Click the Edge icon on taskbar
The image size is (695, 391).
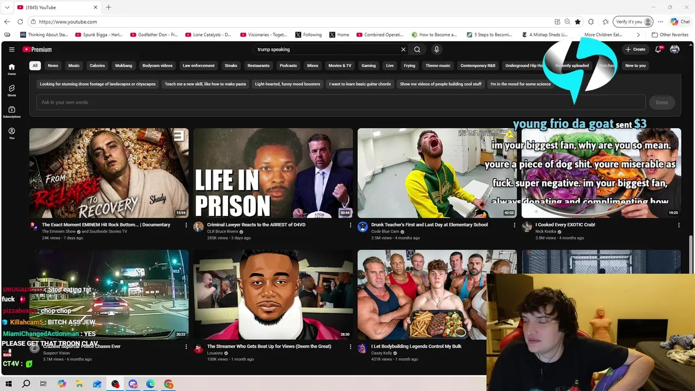point(151,384)
